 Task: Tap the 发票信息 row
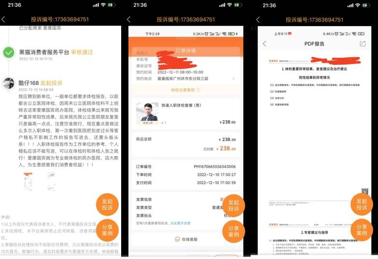[186, 200]
